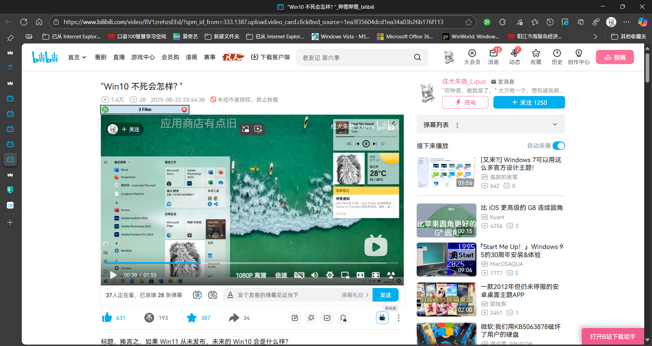
Task: Switch to the music-note tab in Edge sidebar
Action: pyautogui.click(x=10, y=68)
